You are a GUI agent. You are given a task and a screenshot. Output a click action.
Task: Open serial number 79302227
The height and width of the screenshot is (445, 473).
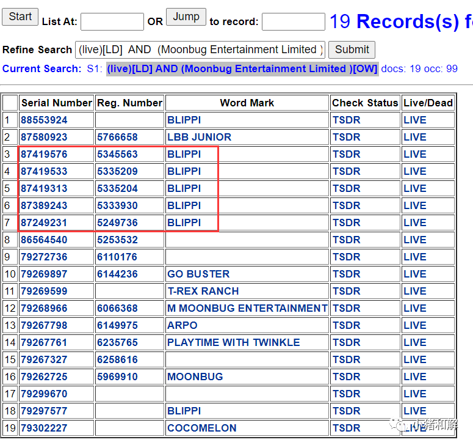[44, 428]
